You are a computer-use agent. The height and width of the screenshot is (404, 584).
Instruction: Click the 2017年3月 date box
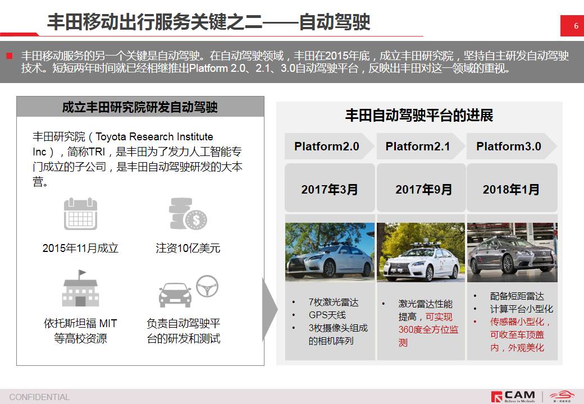330,188
